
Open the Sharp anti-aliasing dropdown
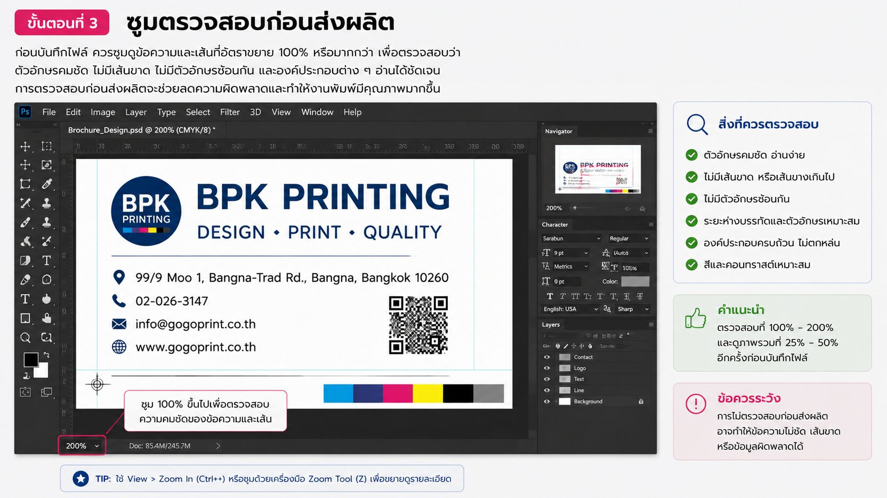tap(633, 309)
